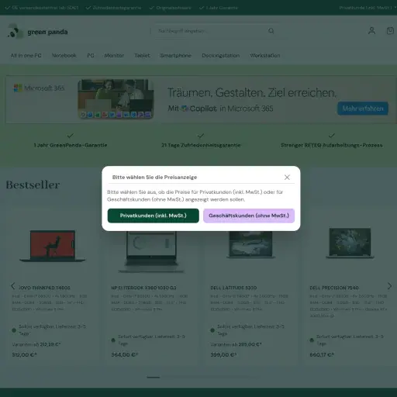Viewport: 397px width, 397px height.
Task: Click Dell Latitude 5320 title
Action: pyautogui.click(x=233, y=288)
